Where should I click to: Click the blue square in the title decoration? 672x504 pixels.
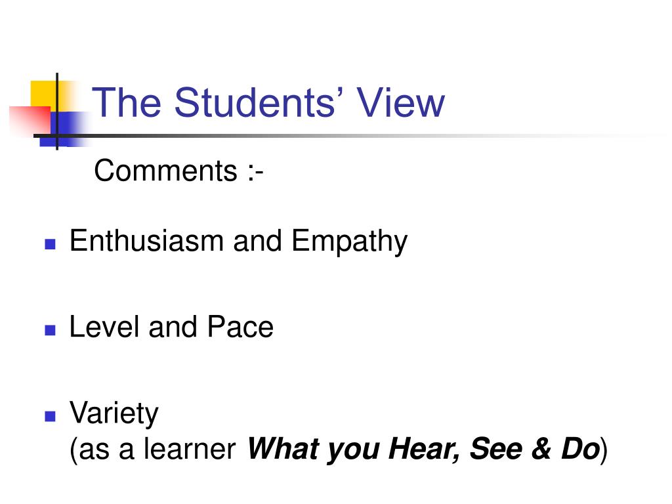point(64,129)
